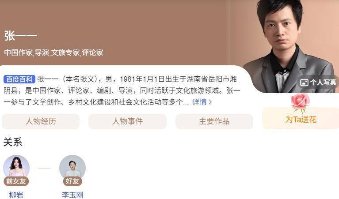Open the main portrait photo of 张一一

(289, 46)
